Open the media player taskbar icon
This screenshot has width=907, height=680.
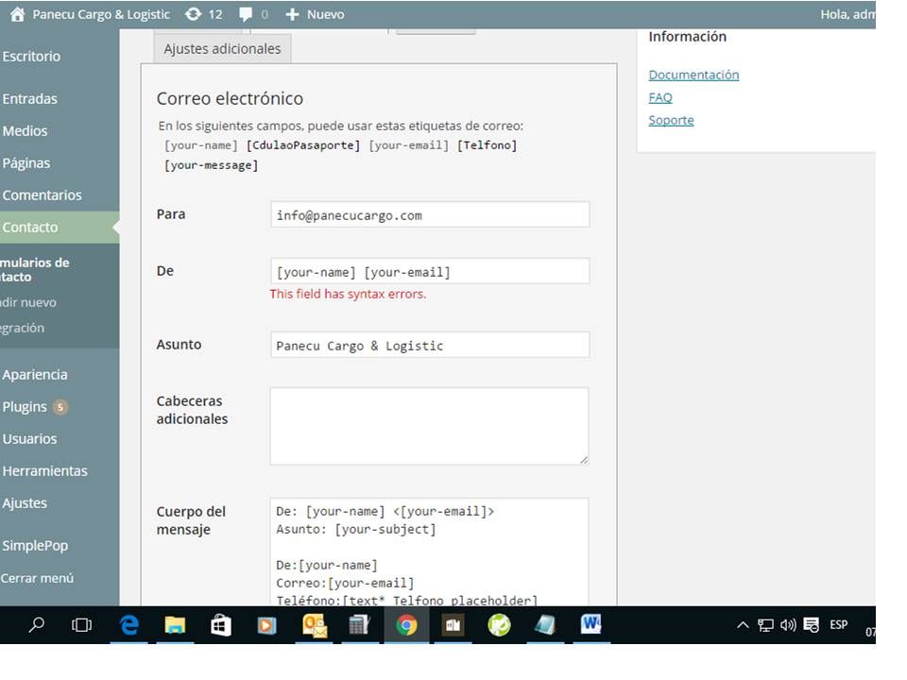(x=266, y=625)
